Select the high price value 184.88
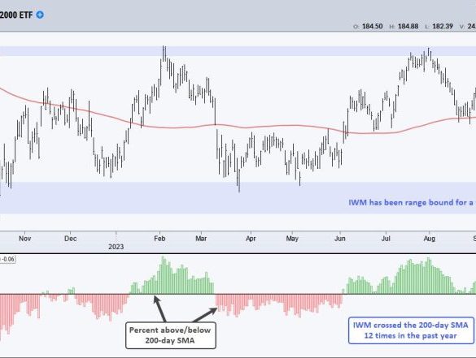The height and width of the screenshot is (358, 476). (x=408, y=26)
